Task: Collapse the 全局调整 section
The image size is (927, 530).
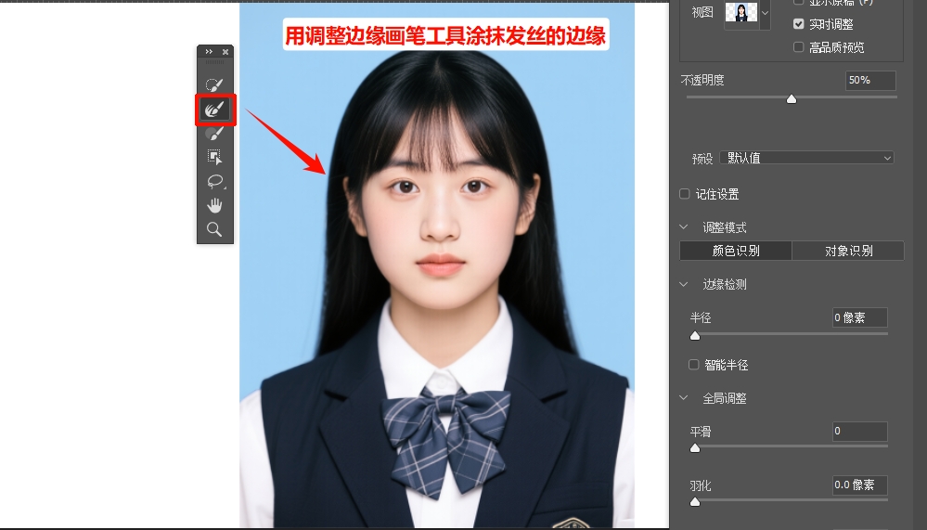Action: click(685, 398)
